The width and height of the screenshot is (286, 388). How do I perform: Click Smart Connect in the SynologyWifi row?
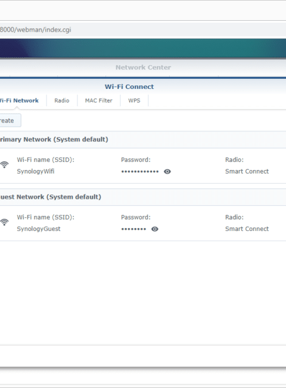pyautogui.click(x=247, y=171)
